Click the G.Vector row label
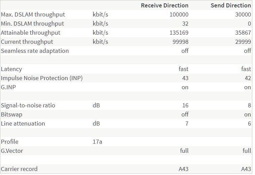The width and height of the screenshot is (255, 175). click(12, 151)
